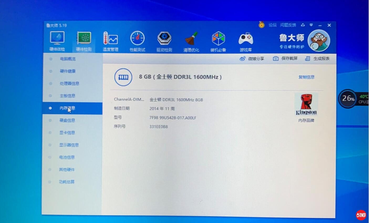Click 生成报表 to generate a report
This screenshot has height=223, width=369.
tap(317, 58)
